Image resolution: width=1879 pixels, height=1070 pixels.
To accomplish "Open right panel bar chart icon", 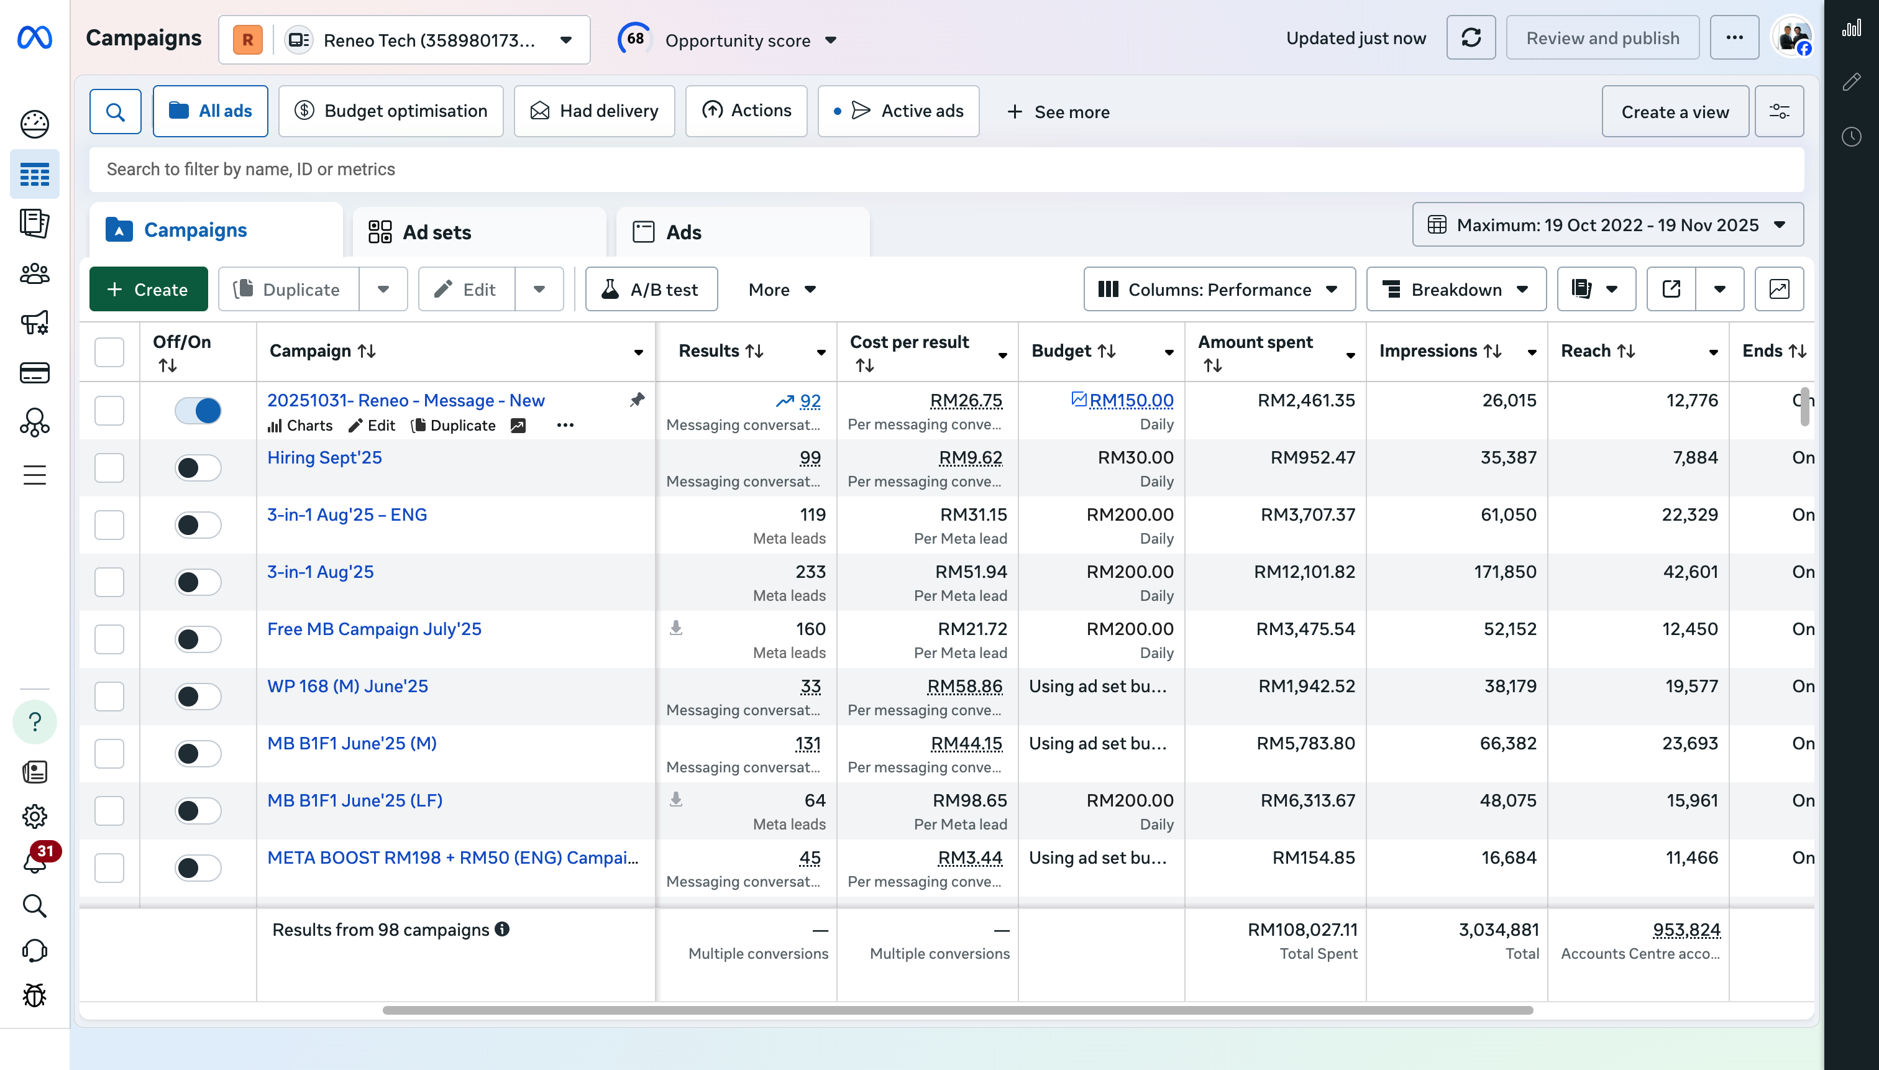I will pyautogui.click(x=1852, y=29).
